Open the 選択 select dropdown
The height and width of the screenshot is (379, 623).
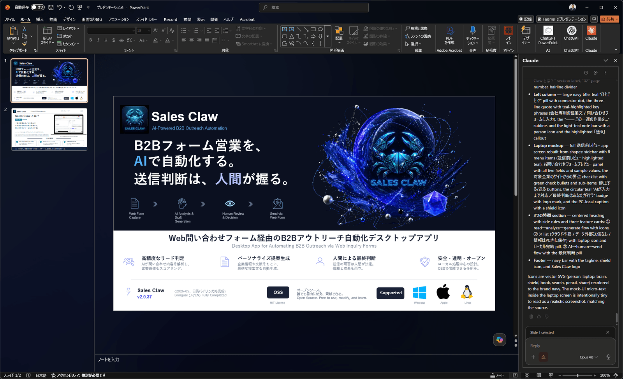tap(413, 44)
